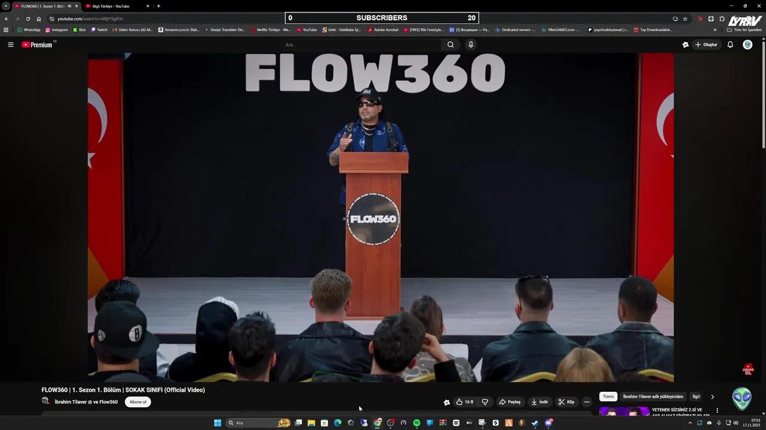
Task: Show hidden system tray icons
Action: [x=690, y=423]
